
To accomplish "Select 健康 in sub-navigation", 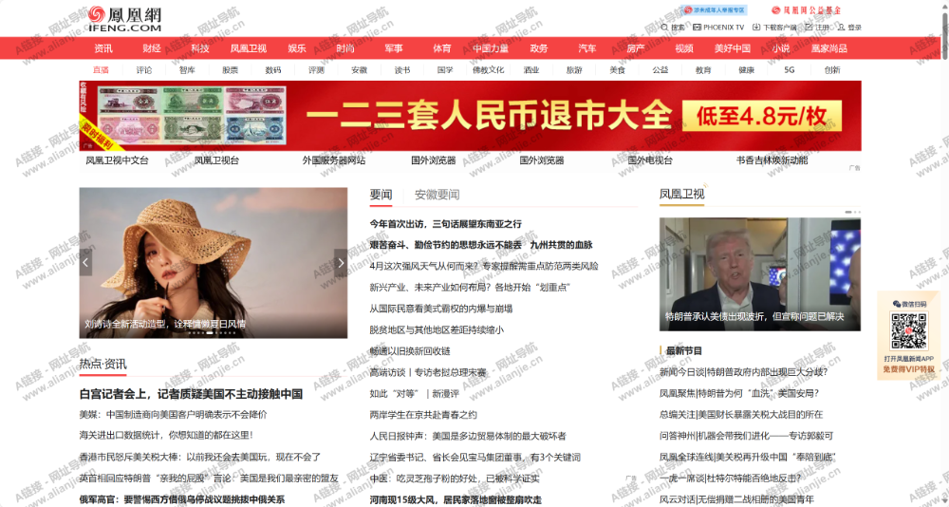I will coord(746,69).
